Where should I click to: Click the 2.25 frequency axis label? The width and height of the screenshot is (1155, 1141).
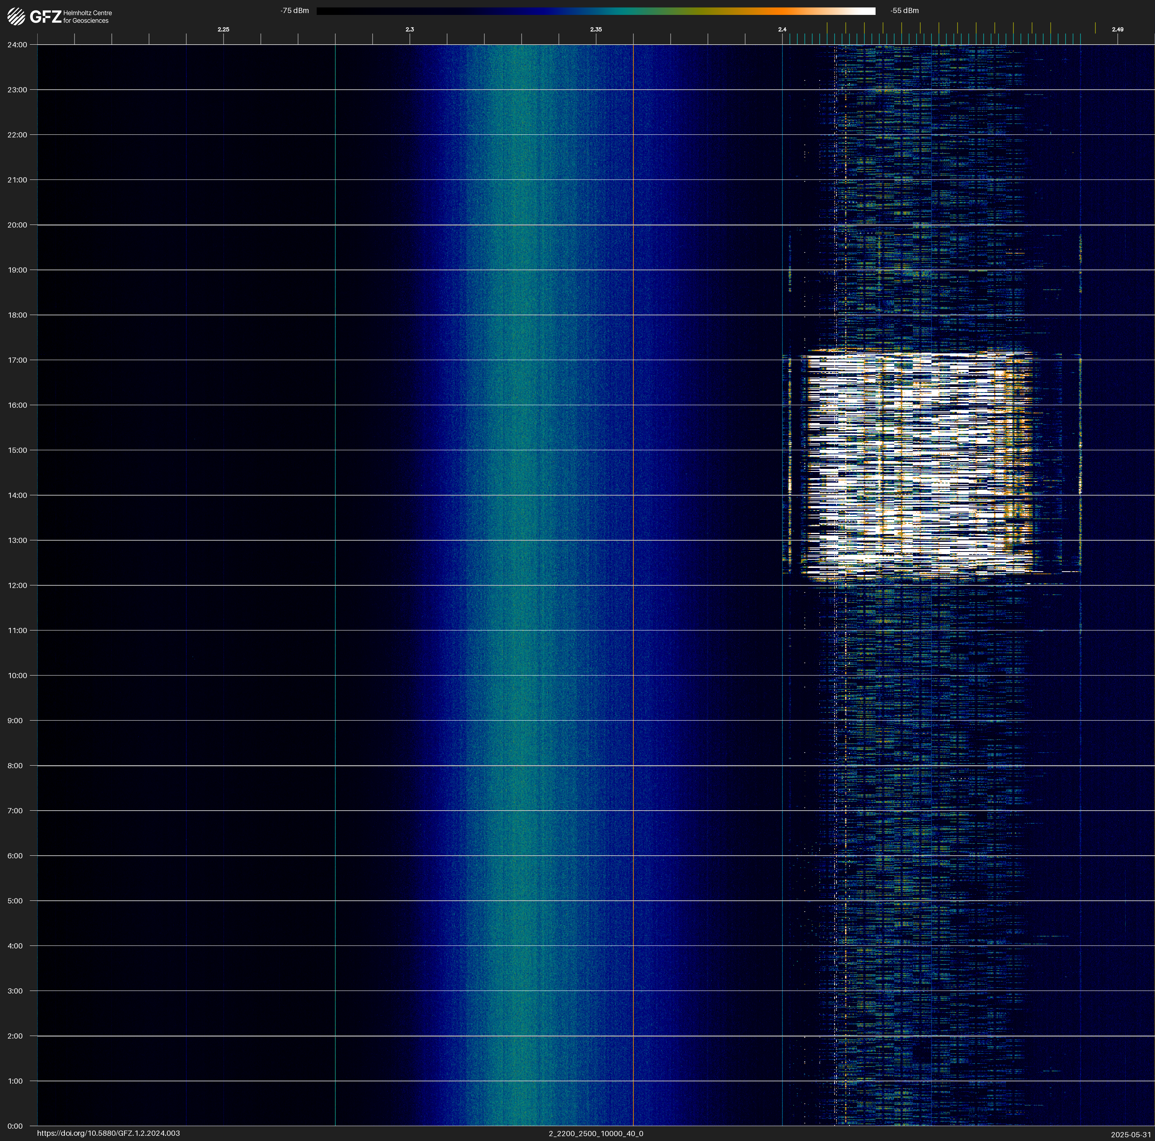[x=223, y=29]
